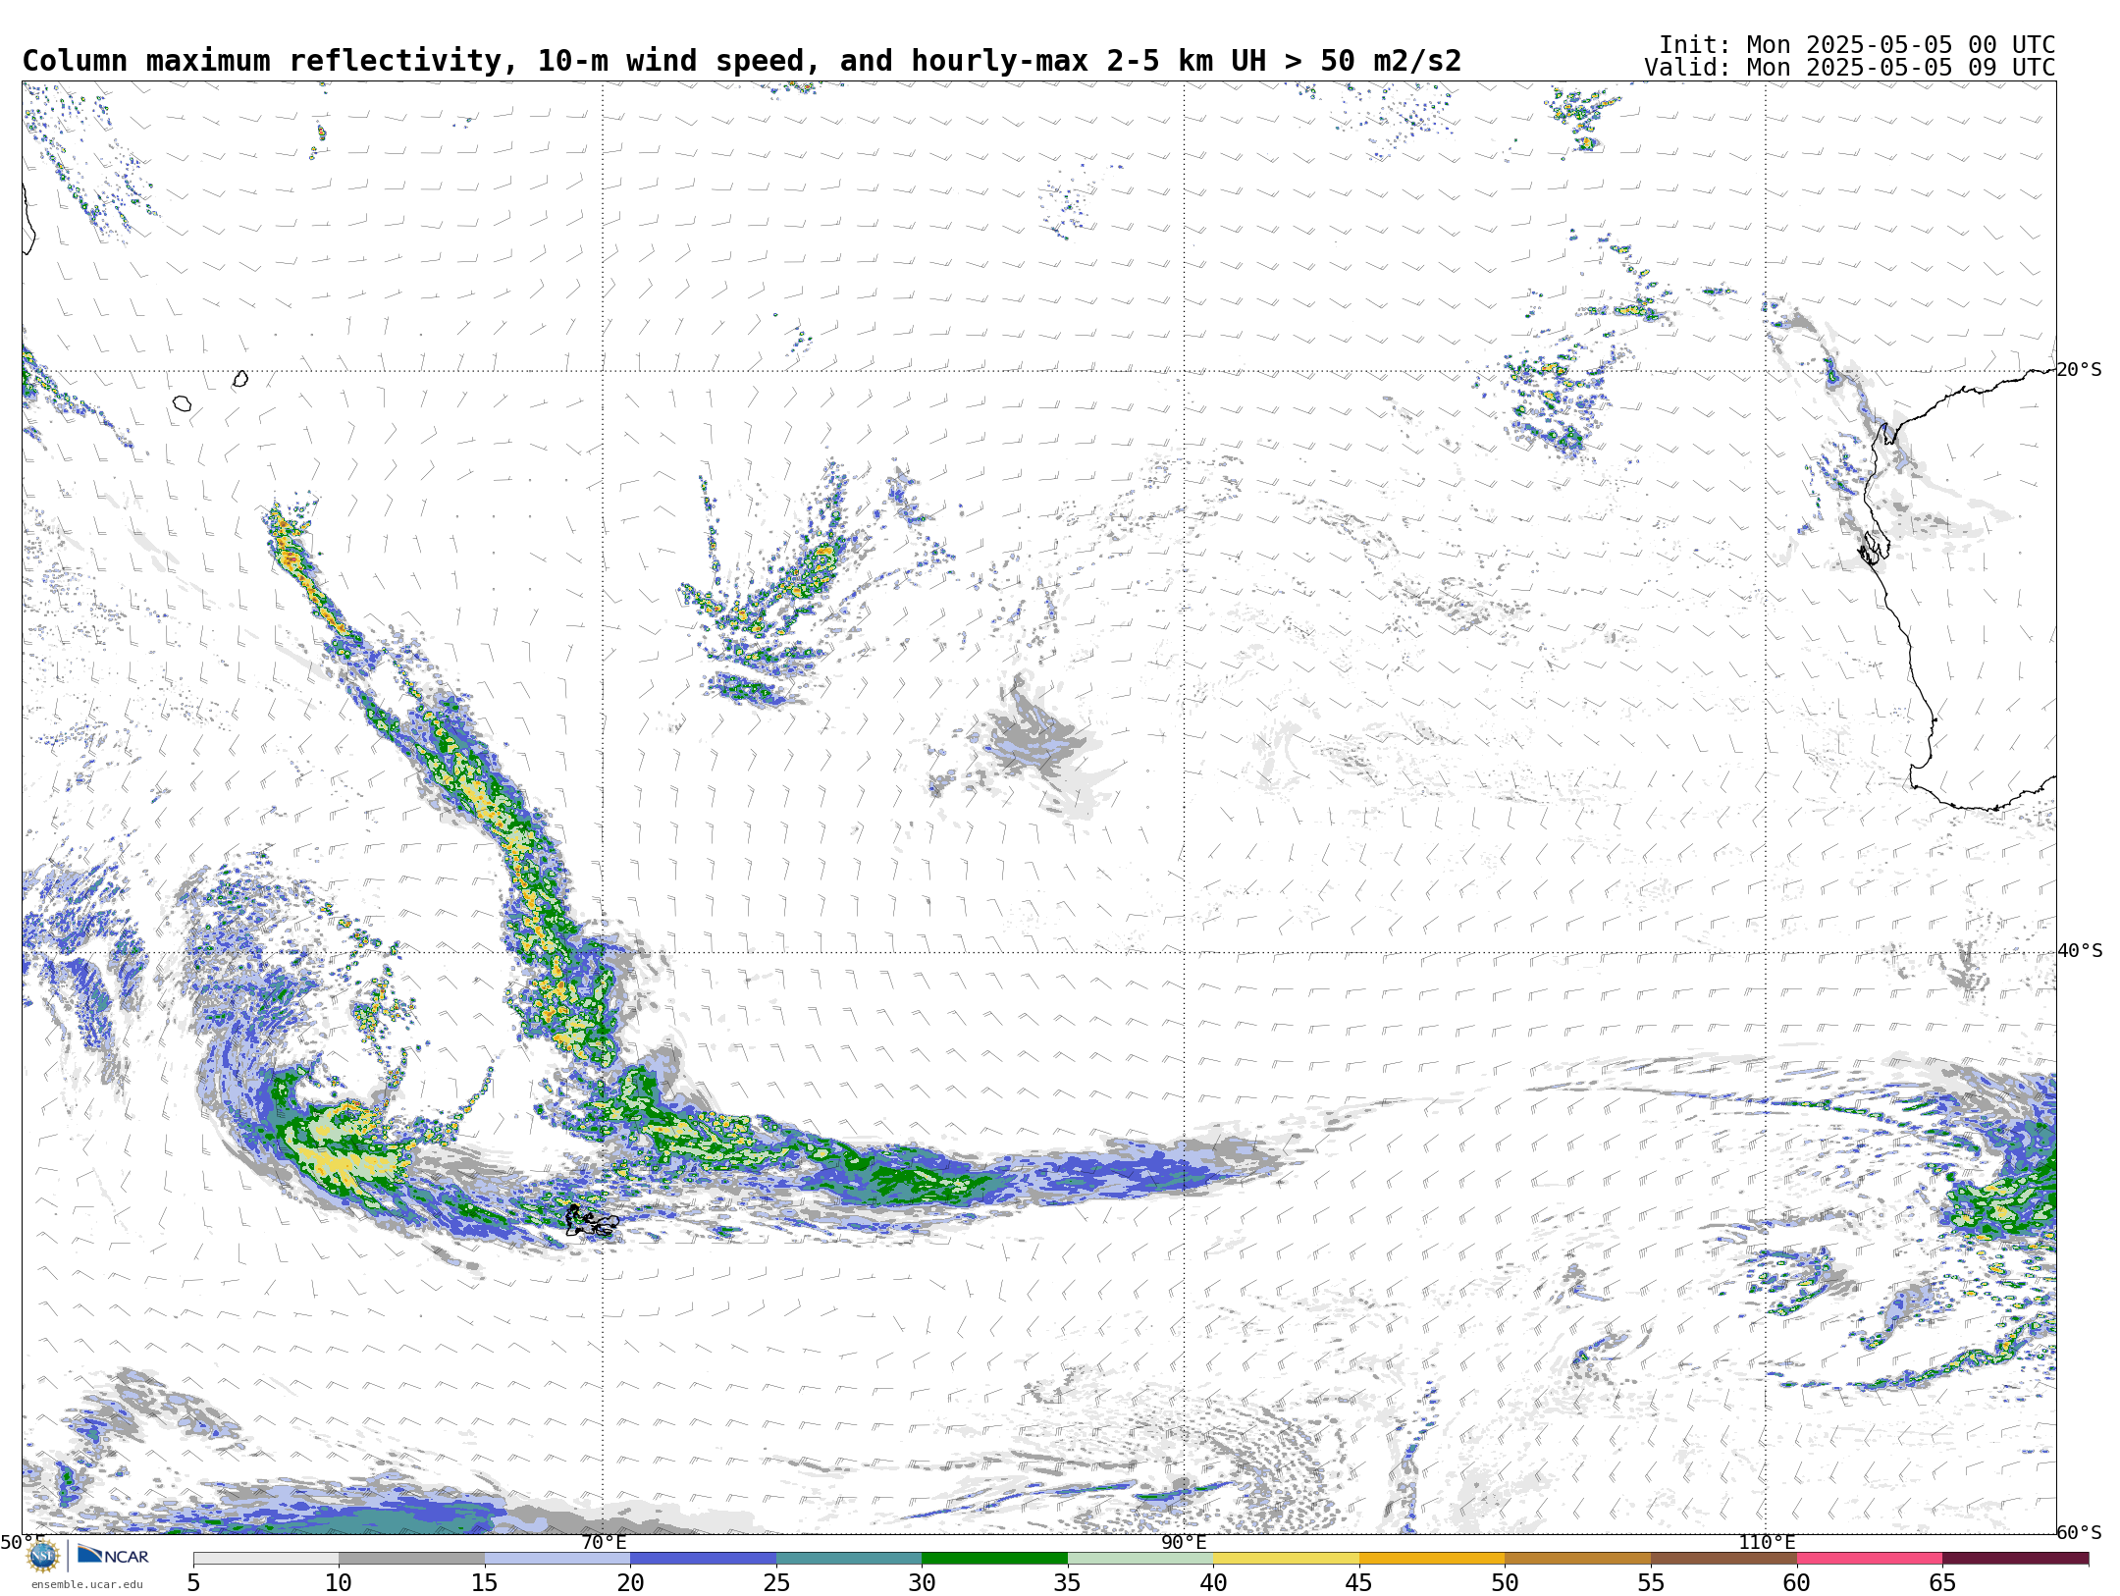Click the colorbar tick label 60
The image size is (2120, 1596).
click(1797, 1582)
